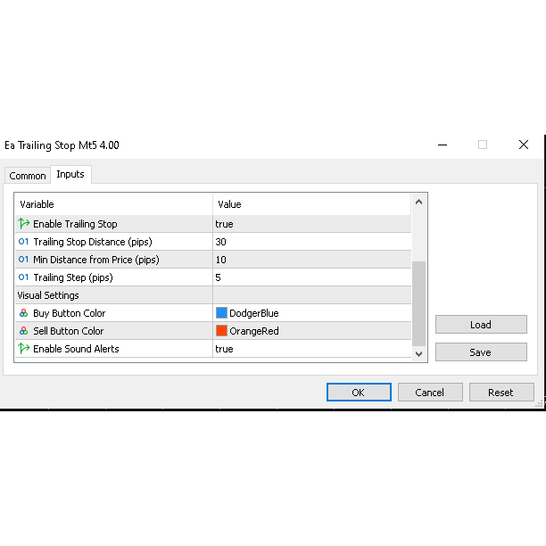Toggle the Enable Sound Alerts true value

(224, 349)
